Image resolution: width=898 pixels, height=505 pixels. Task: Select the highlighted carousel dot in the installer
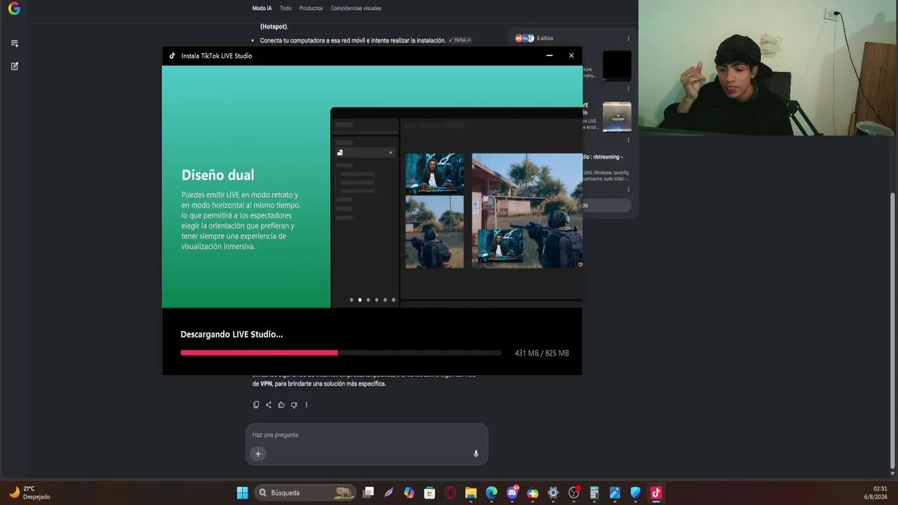pos(360,300)
